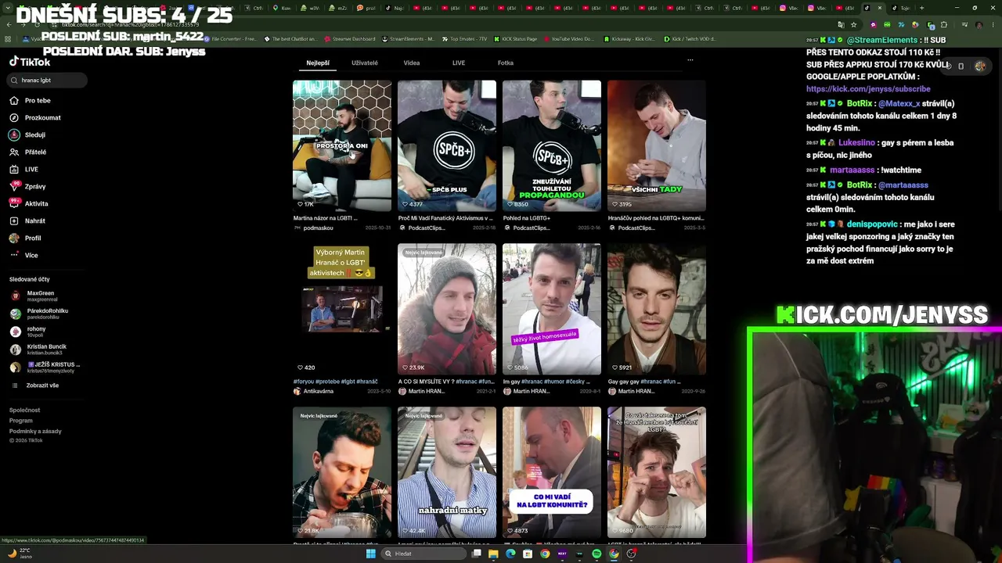Viewport: 1002px width, 563px height.
Task: Open the PROSTOR A ONI video thumbnail
Action: pos(342,145)
